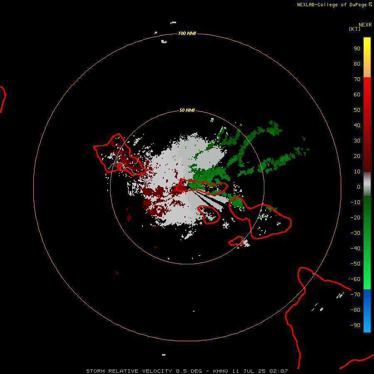Click the blue bottom segment of color bar
The width and height of the screenshot is (374, 374).
[x=367, y=311]
